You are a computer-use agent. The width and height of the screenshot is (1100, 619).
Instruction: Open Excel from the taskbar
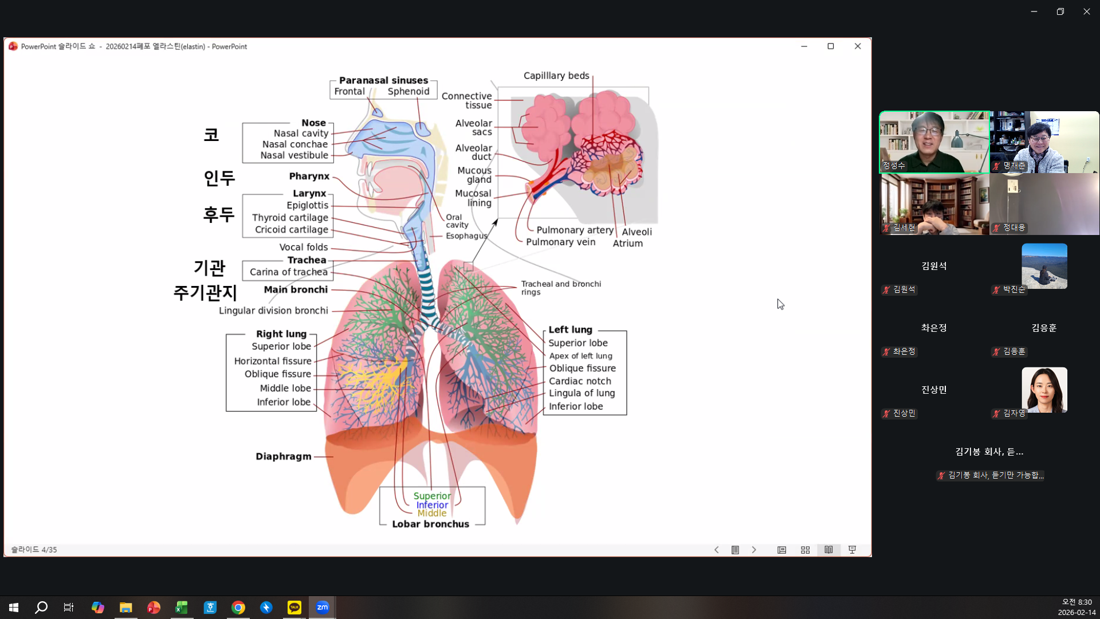point(182,608)
